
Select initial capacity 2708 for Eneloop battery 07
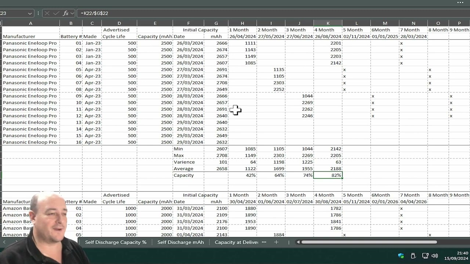tap(216, 83)
